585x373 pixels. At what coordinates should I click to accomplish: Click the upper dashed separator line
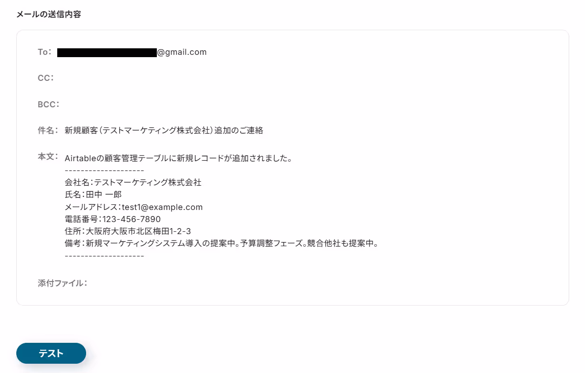coord(104,170)
